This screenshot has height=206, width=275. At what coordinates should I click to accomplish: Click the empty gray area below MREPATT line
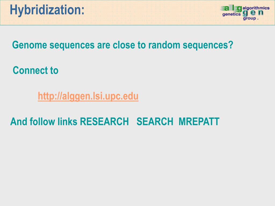[137, 165]
